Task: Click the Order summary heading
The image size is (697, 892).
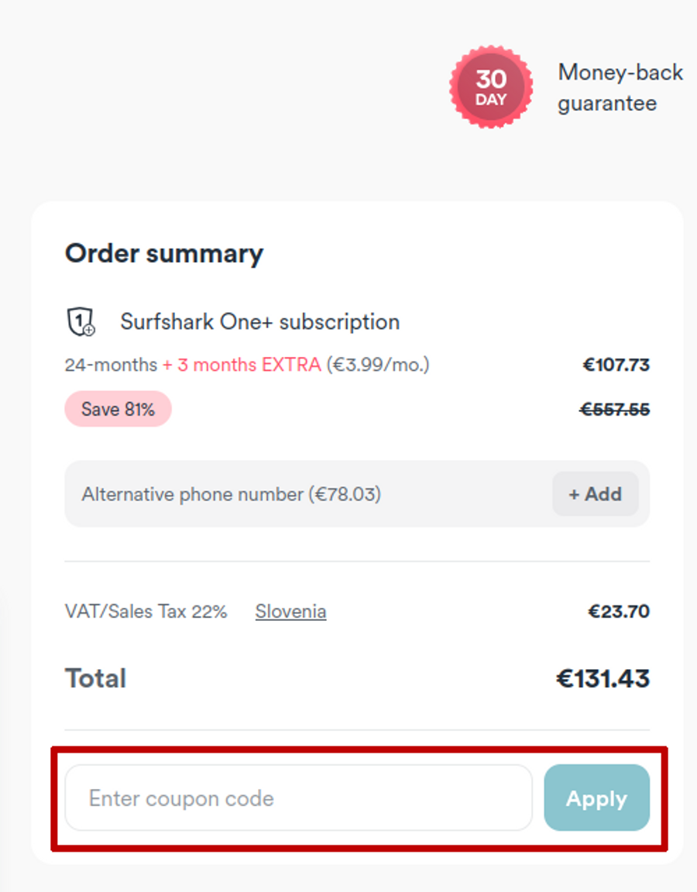Action: 164,254
